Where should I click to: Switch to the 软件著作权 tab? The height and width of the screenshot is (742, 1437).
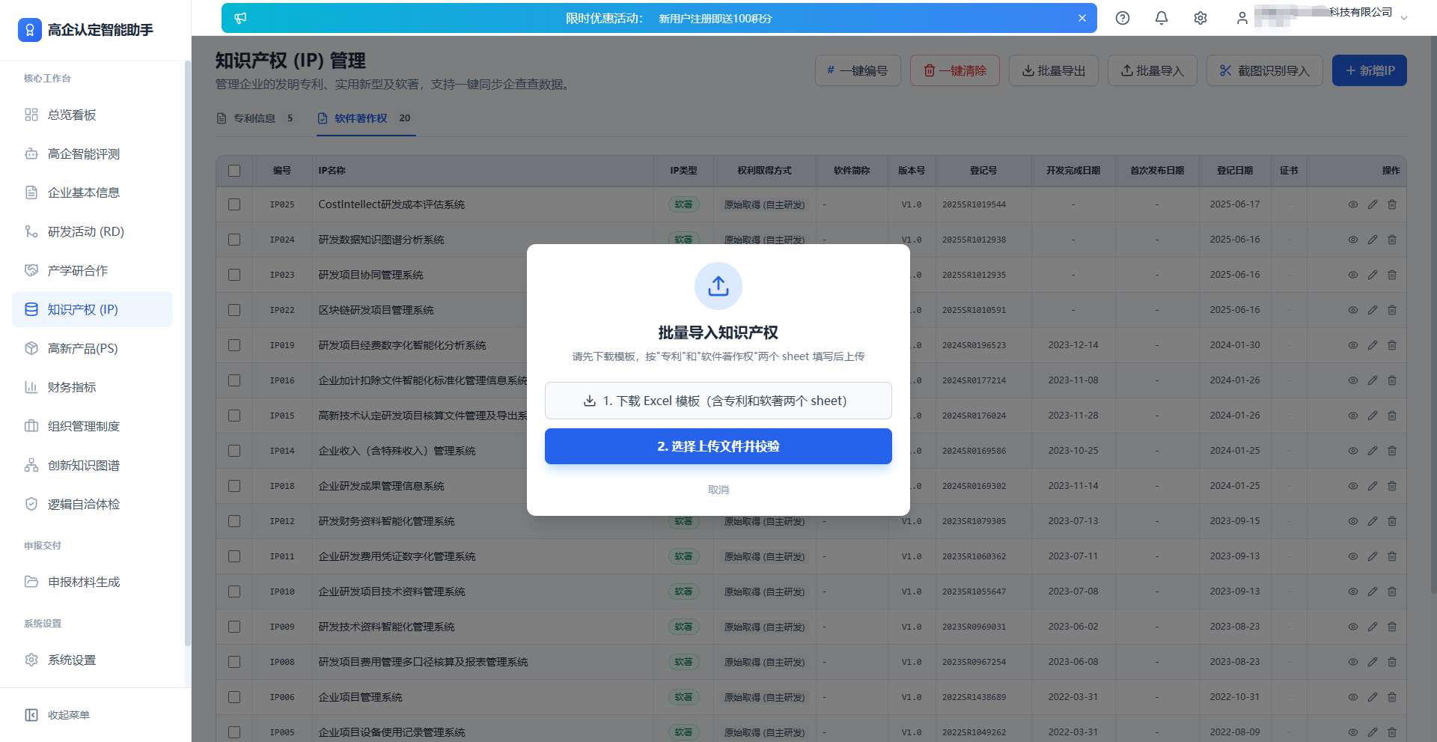[365, 118]
